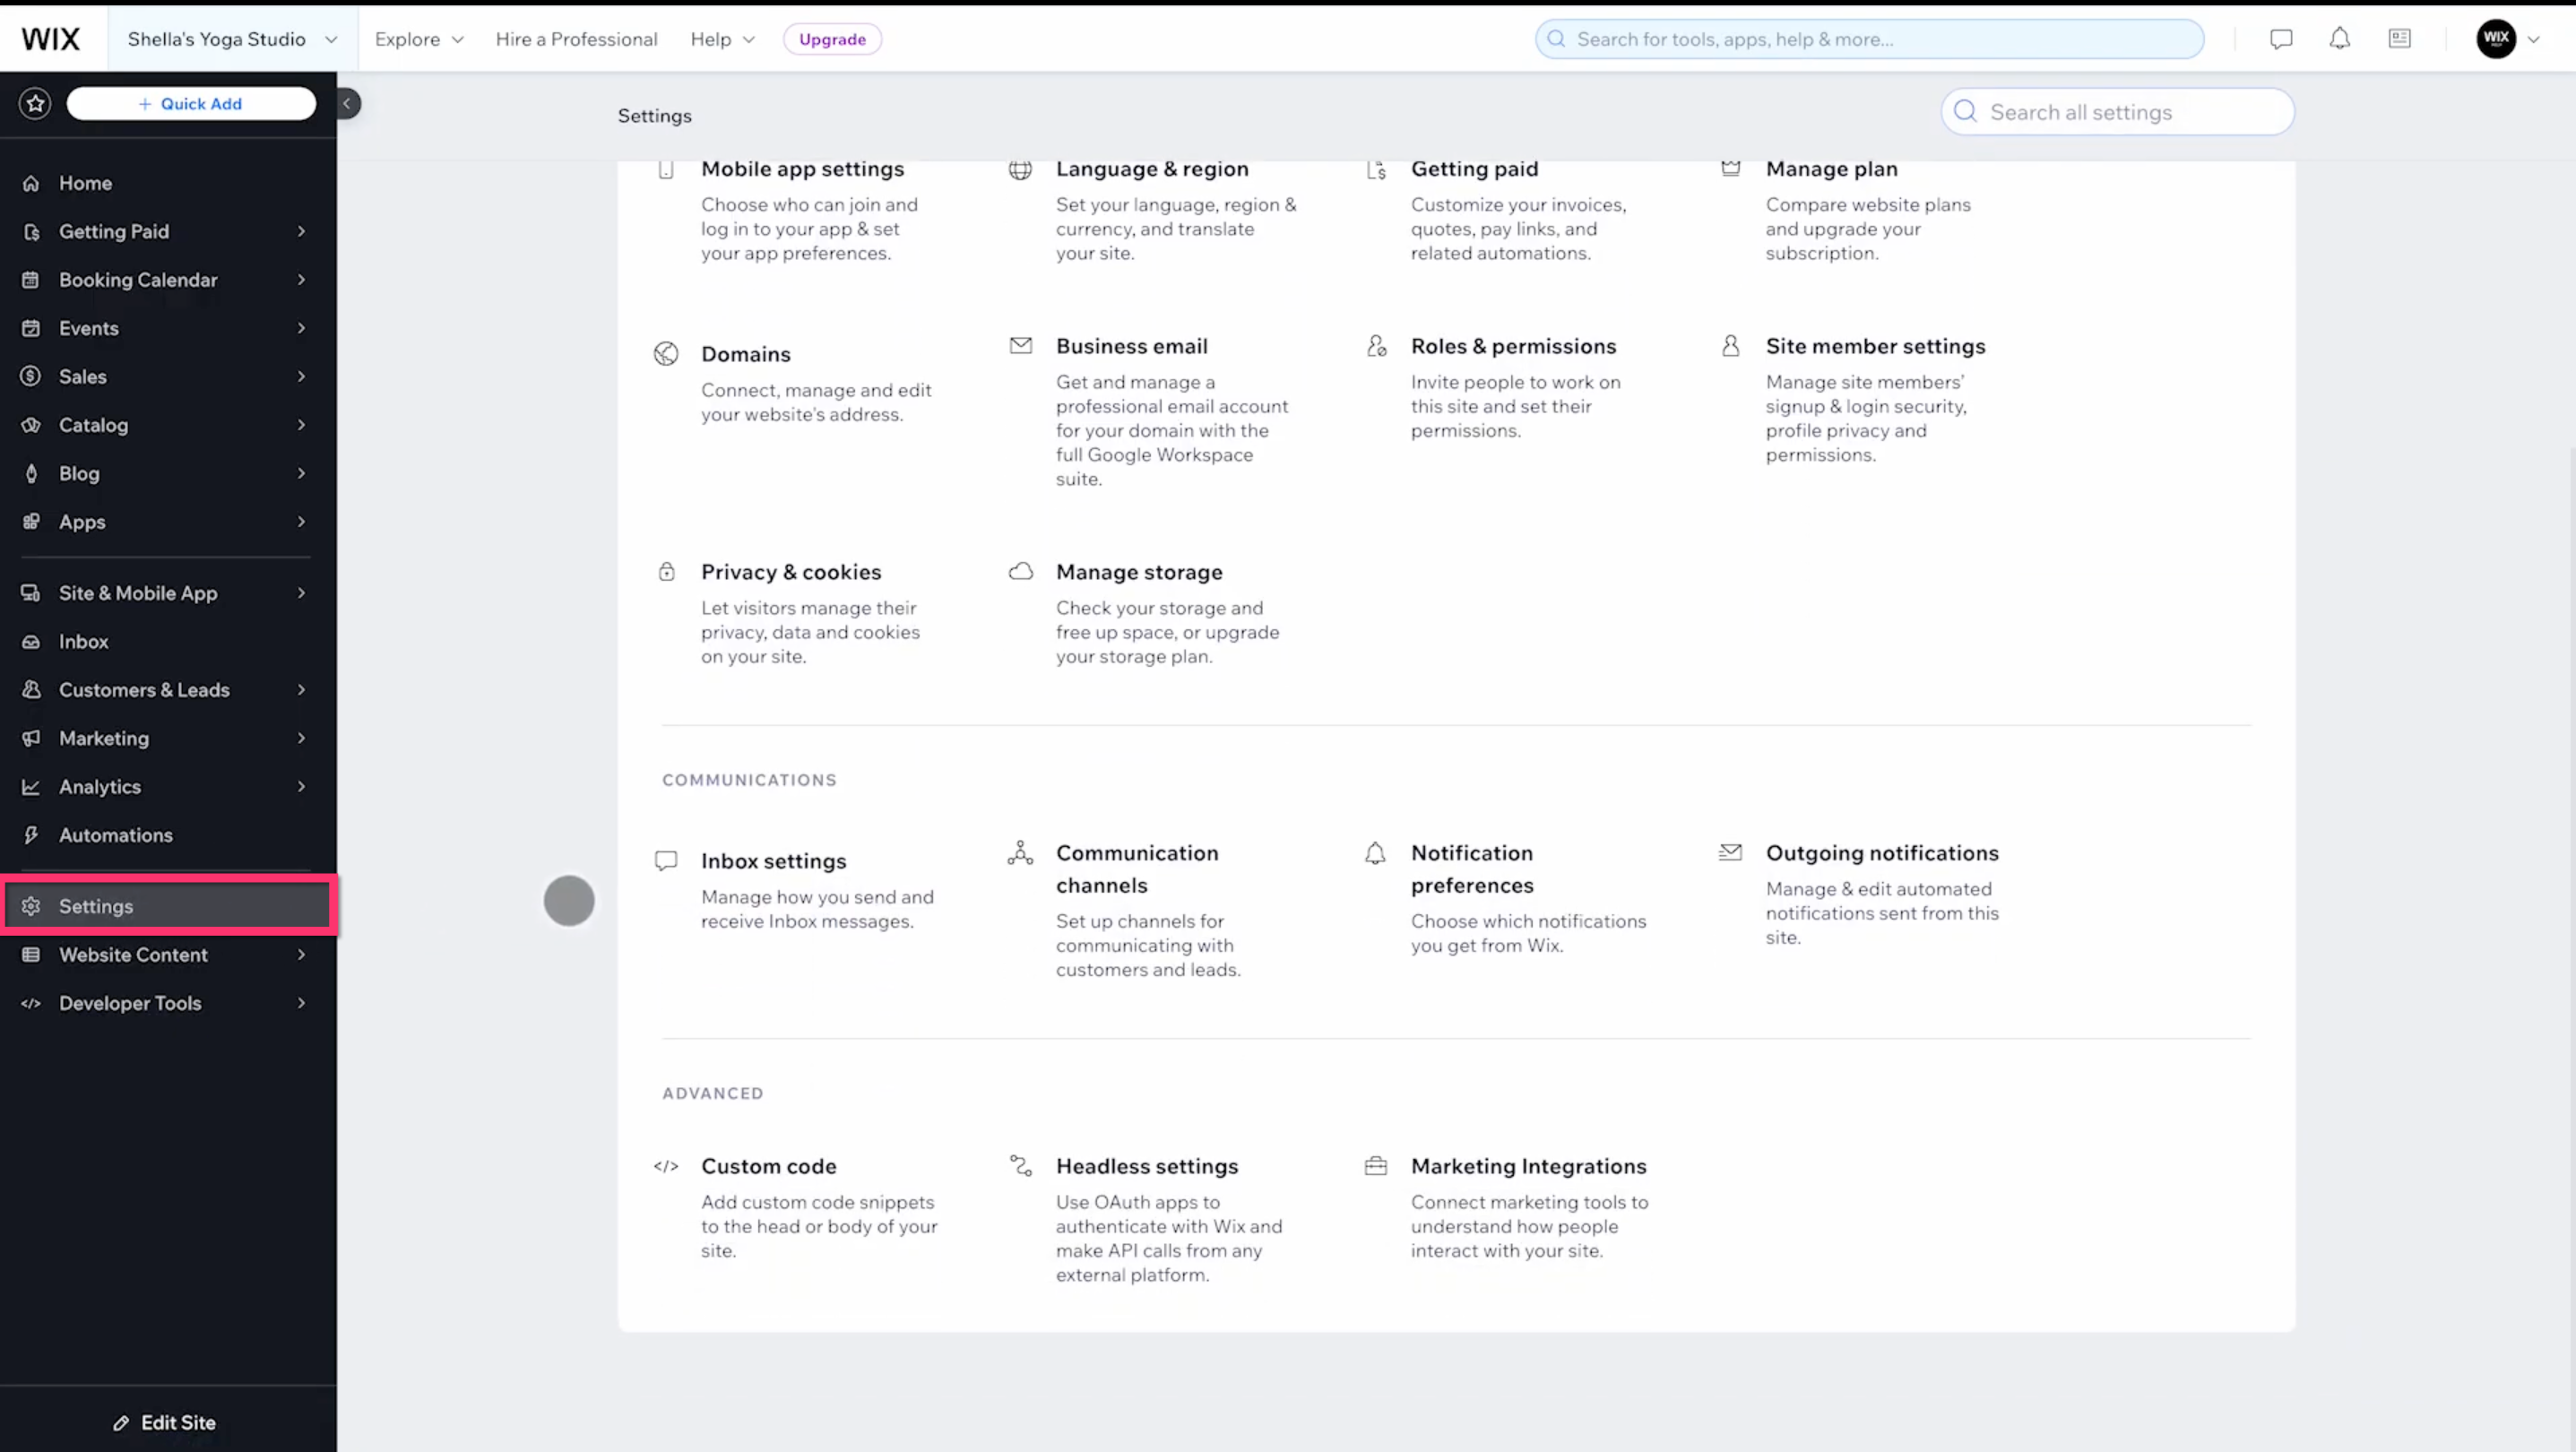Viewport: 2576px width, 1452px height.
Task: Click the Quick Add button
Action: pos(191,103)
